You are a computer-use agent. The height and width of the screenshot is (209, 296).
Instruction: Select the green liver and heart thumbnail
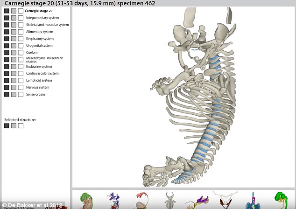tap(86, 201)
